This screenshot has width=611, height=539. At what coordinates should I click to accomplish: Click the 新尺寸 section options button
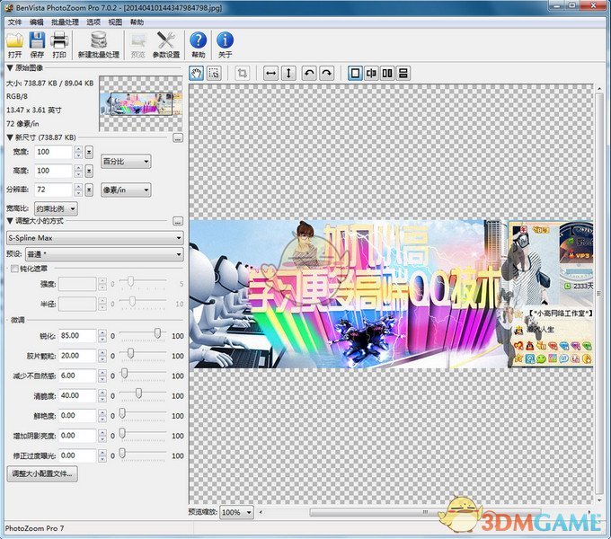(x=178, y=137)
